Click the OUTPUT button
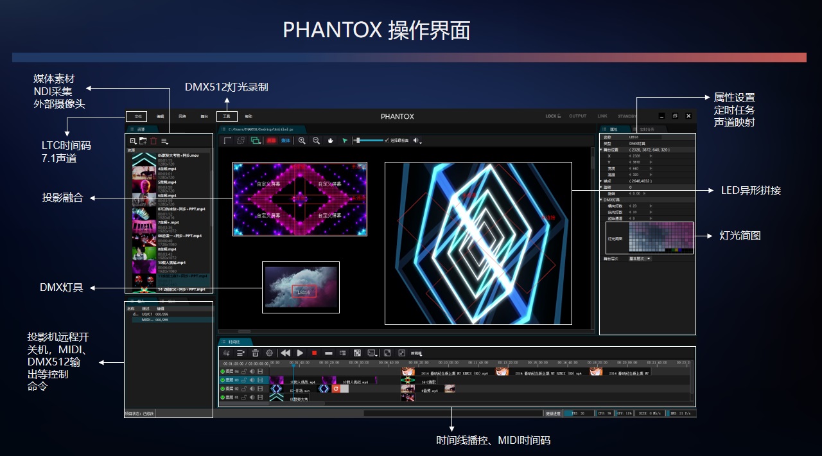The width and height of the screenshot is (822, 456). (x=577, y=116)
